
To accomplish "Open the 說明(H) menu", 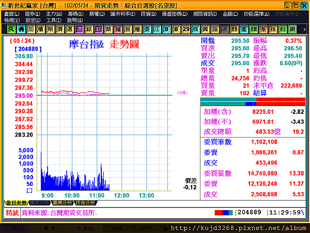I will 75,20.
